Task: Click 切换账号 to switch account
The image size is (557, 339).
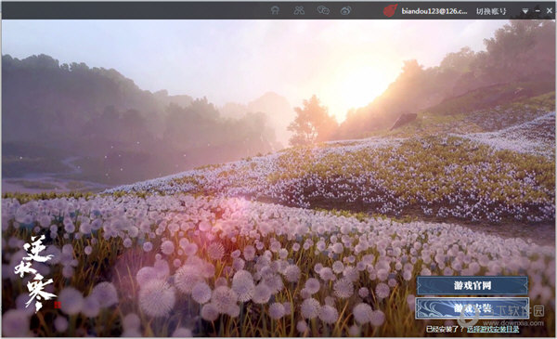Action: point(491,11)
